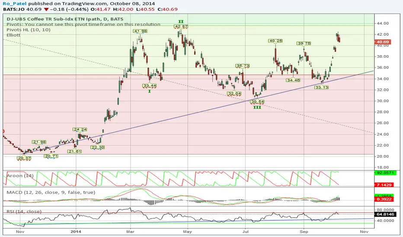The width and height of the screenshot is (403, 237).
Task: Click the MACD (12, 26, close, 9) label
Action: click(x=51, y=192)
